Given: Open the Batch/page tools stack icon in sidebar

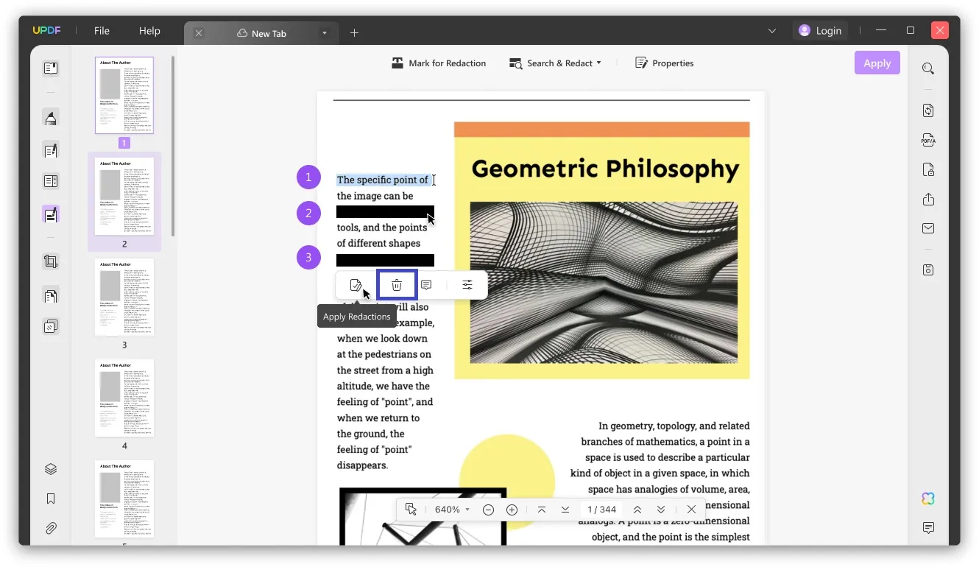Looking at the screenshot, I should click(51, 326).
